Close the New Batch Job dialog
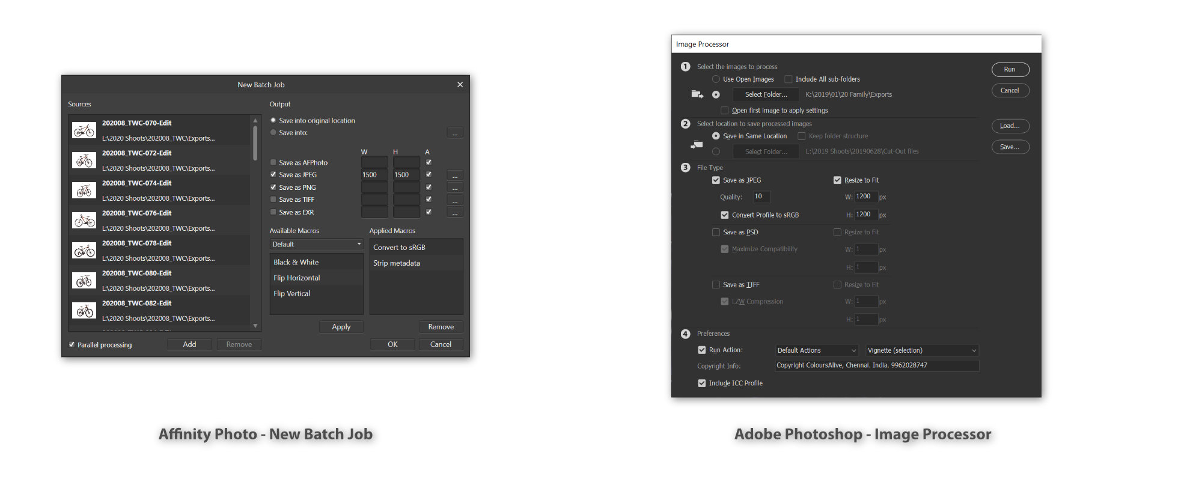Image resolution: width=1202 pixels, height=479 pixels. pos(460,85)
